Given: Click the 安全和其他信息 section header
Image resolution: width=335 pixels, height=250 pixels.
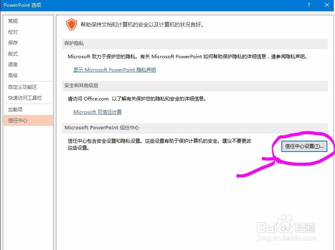Looking at the screenshot, I should click(x=194, y=86).
